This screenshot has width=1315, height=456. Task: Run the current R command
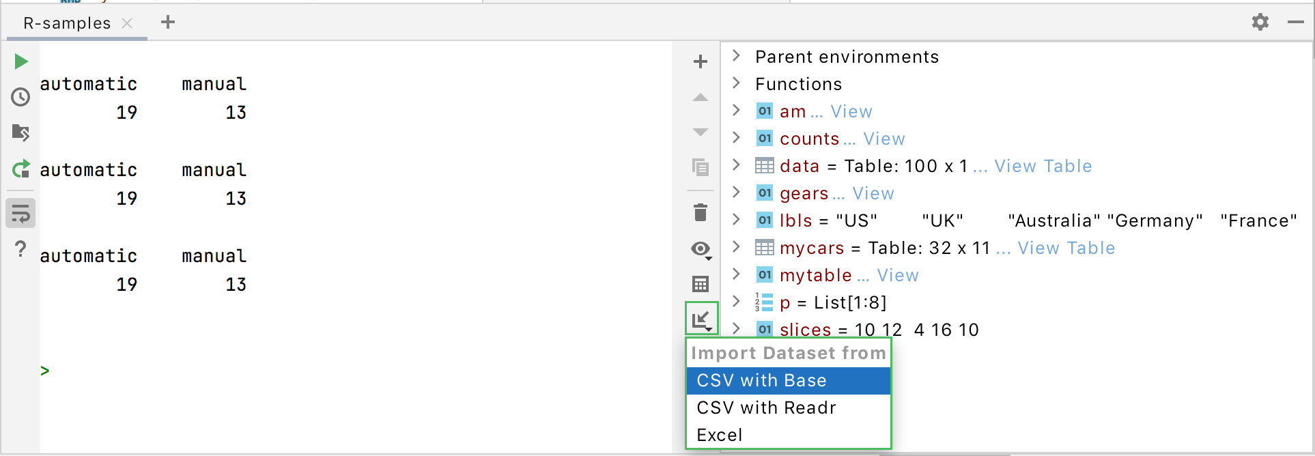click(20, 61)
